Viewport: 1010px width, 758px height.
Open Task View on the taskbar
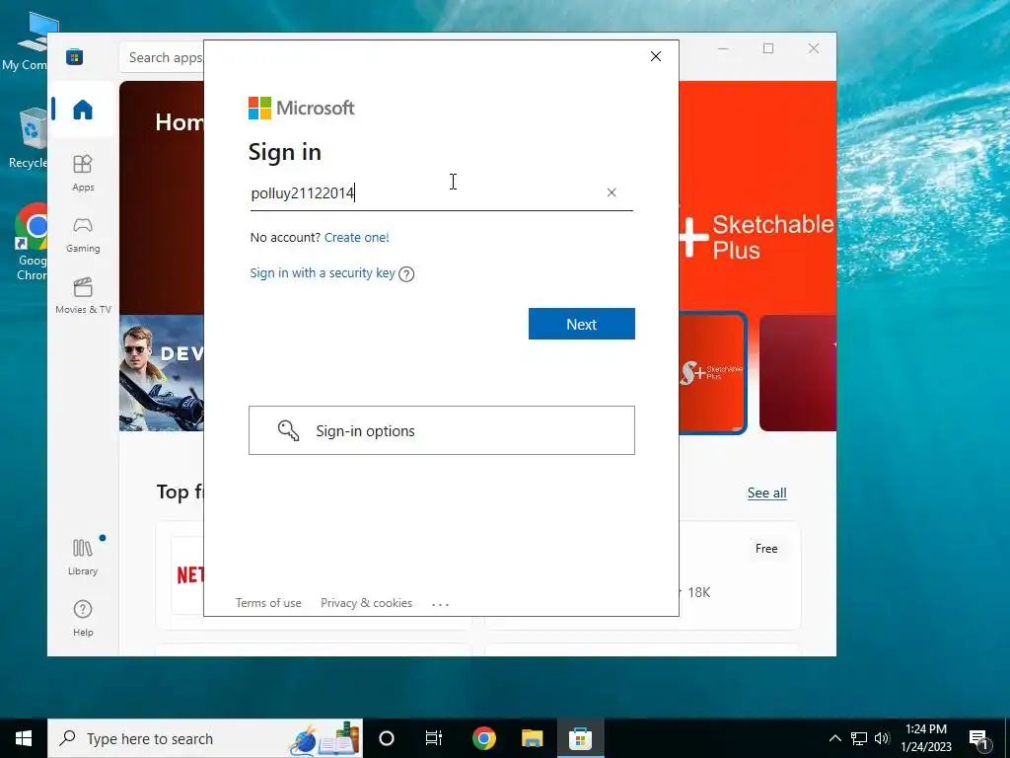(x=434, y=738)
